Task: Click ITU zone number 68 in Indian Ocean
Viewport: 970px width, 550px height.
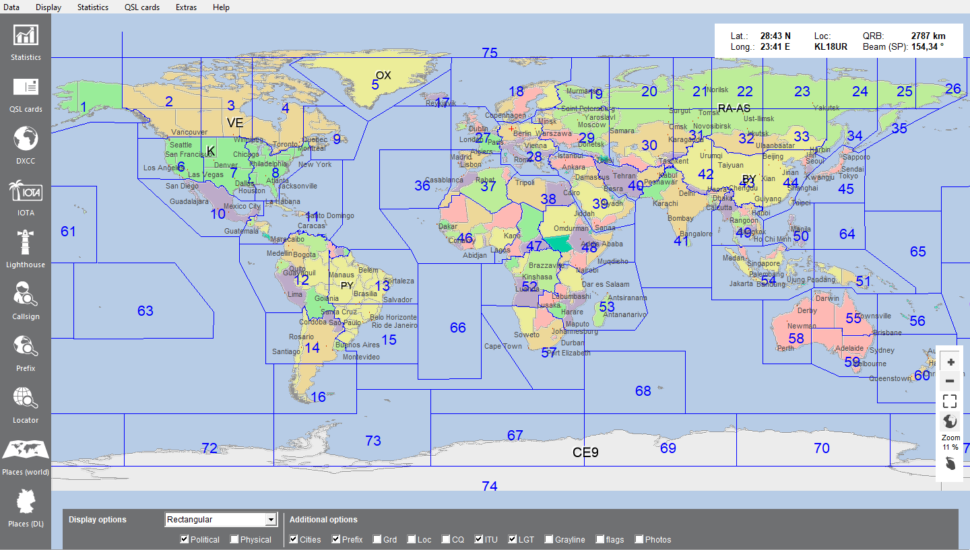Action: tap(643, 390)
